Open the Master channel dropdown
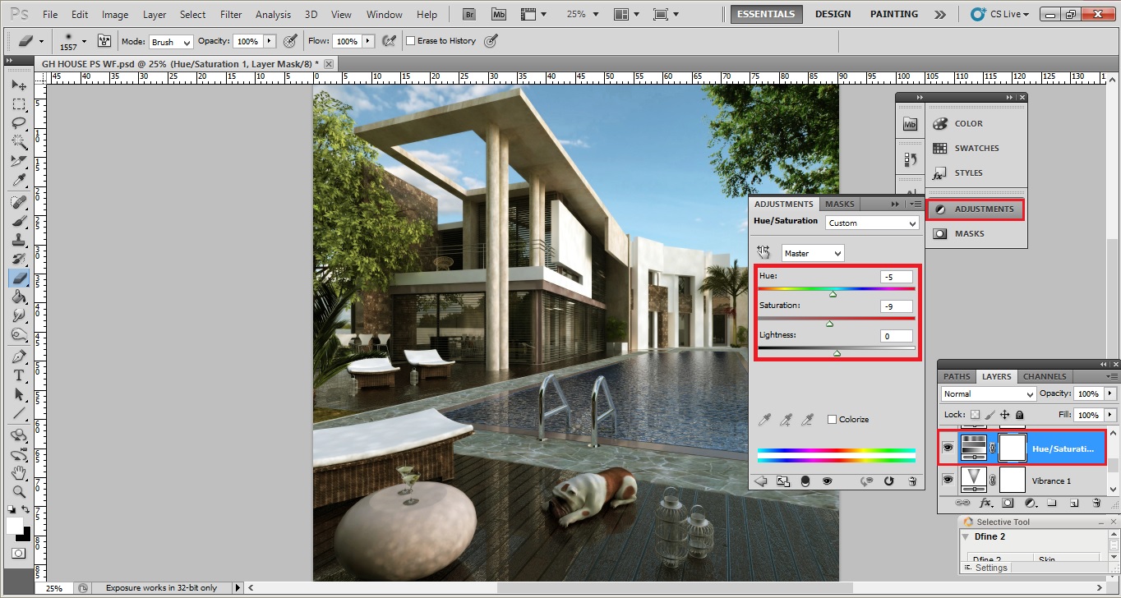This screenshot has width=1121, height=598. click(x=811, y=252)
